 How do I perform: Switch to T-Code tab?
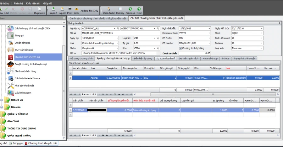click(x=225, y=59)
